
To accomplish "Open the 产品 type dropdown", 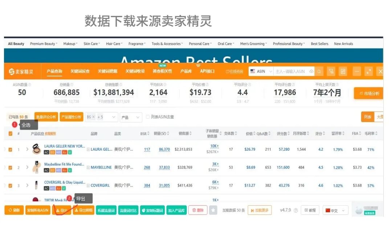I will [x=131, y=117].
